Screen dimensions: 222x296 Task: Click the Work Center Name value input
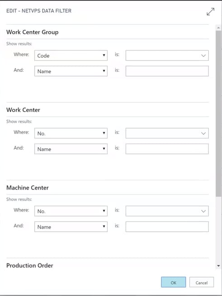(x=167, y=149)
